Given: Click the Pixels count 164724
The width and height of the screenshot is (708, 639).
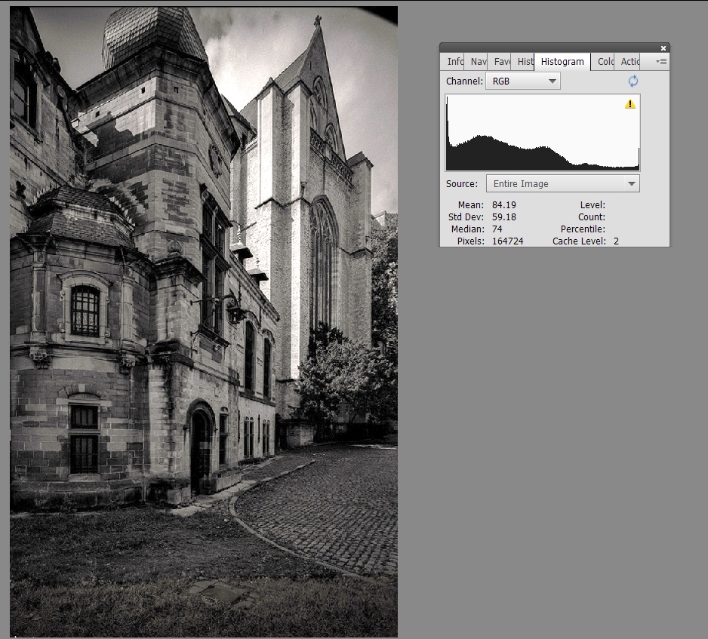Looking at the screenshot, I should (x=507, y=241).
